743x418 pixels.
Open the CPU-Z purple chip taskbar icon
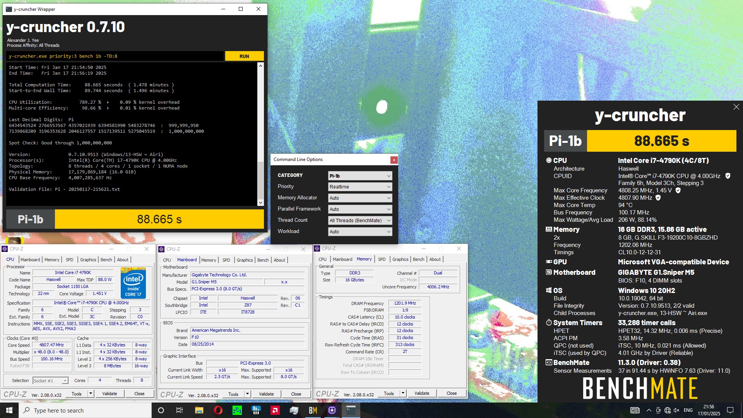point(332,410)
